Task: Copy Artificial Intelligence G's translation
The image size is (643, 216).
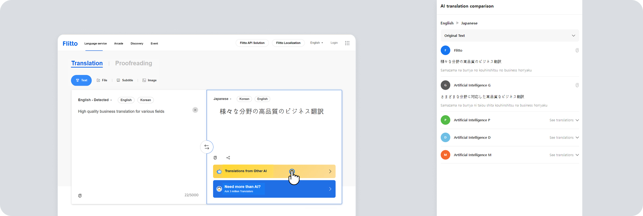Action: tap(577, 85)
